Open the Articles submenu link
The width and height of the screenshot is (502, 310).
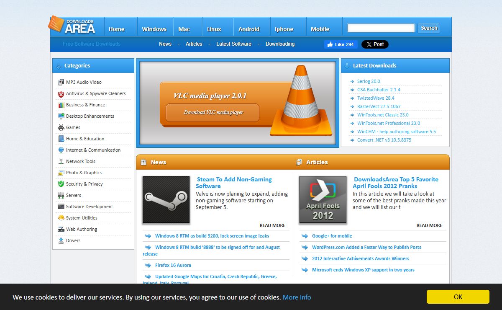tap(194, 44)
